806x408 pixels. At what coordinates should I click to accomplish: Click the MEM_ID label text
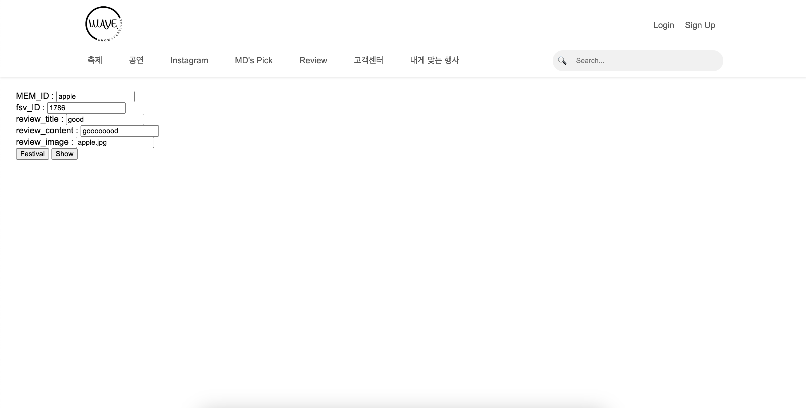(32, 96)
